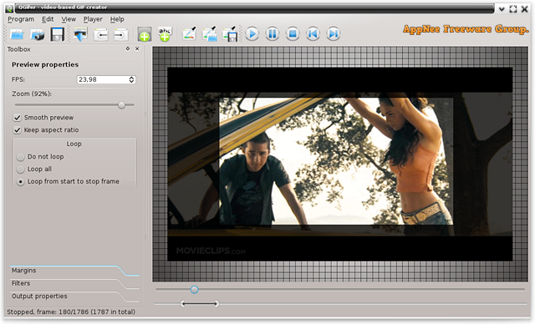535x324 pixels.
Task: Float the Toolbox panel
Action: tap(128, 48)
